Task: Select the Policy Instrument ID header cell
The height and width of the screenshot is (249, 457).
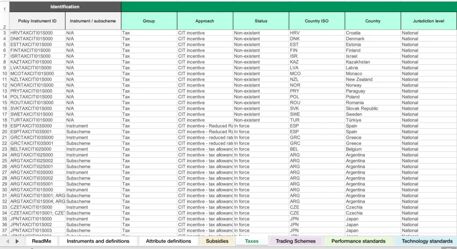Action: pyautogui.click(x=37, y=21)
